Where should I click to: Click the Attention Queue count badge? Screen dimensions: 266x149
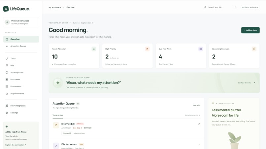(78, 104)
